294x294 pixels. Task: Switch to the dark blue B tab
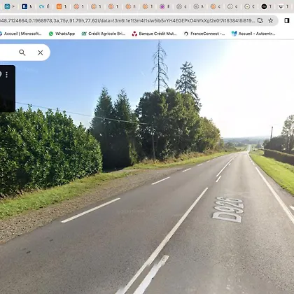click(x=27, y=6)
